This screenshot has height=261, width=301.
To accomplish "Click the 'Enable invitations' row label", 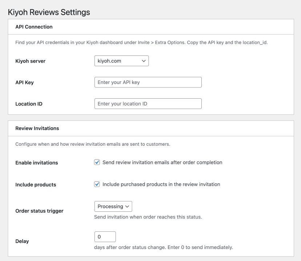I will coord(36,163).
